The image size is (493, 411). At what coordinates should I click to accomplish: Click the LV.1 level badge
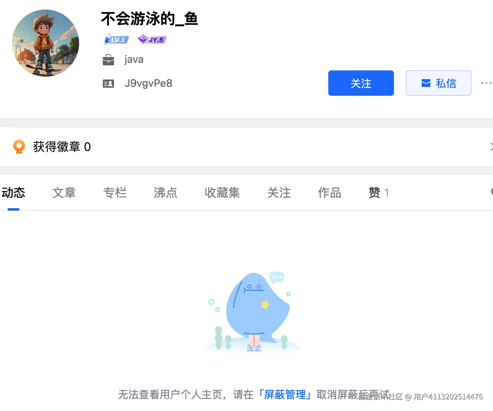point(116,39)
